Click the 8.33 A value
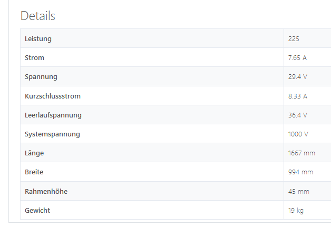 tap(298, 96)
